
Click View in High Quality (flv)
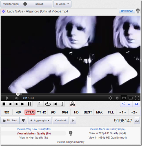[x=34, y=138]
